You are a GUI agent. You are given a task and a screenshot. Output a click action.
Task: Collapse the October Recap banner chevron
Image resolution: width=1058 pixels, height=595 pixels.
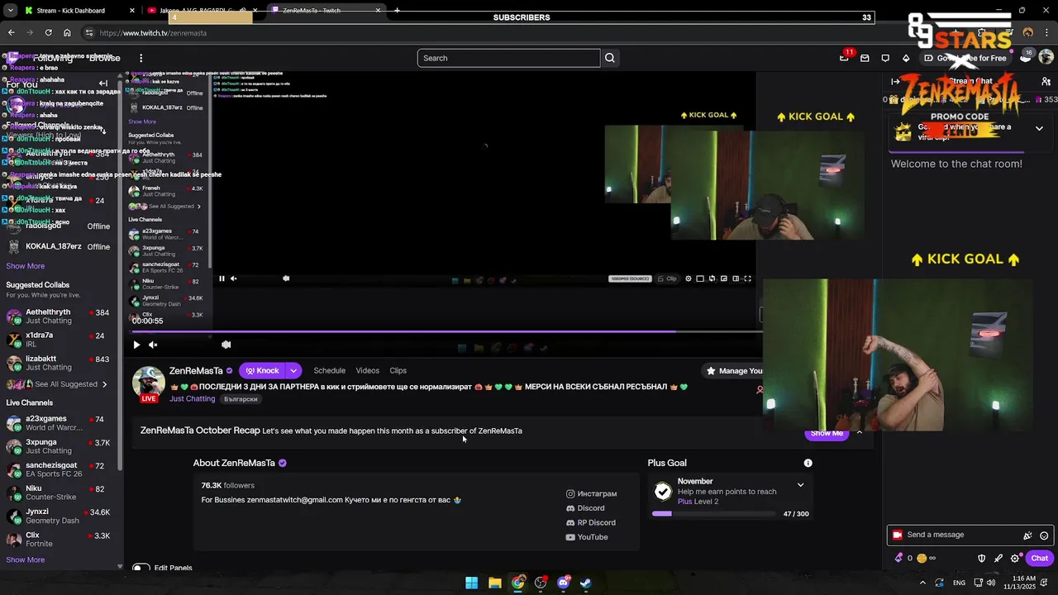(860, 432)
